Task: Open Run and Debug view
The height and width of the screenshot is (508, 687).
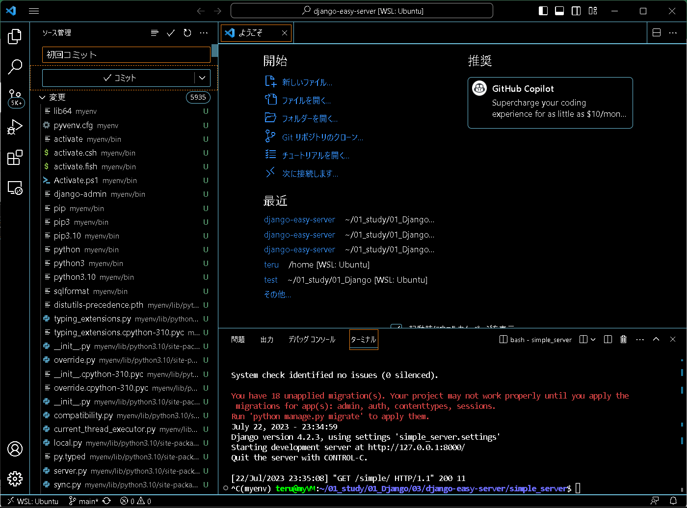Action: tap(15, 127)
